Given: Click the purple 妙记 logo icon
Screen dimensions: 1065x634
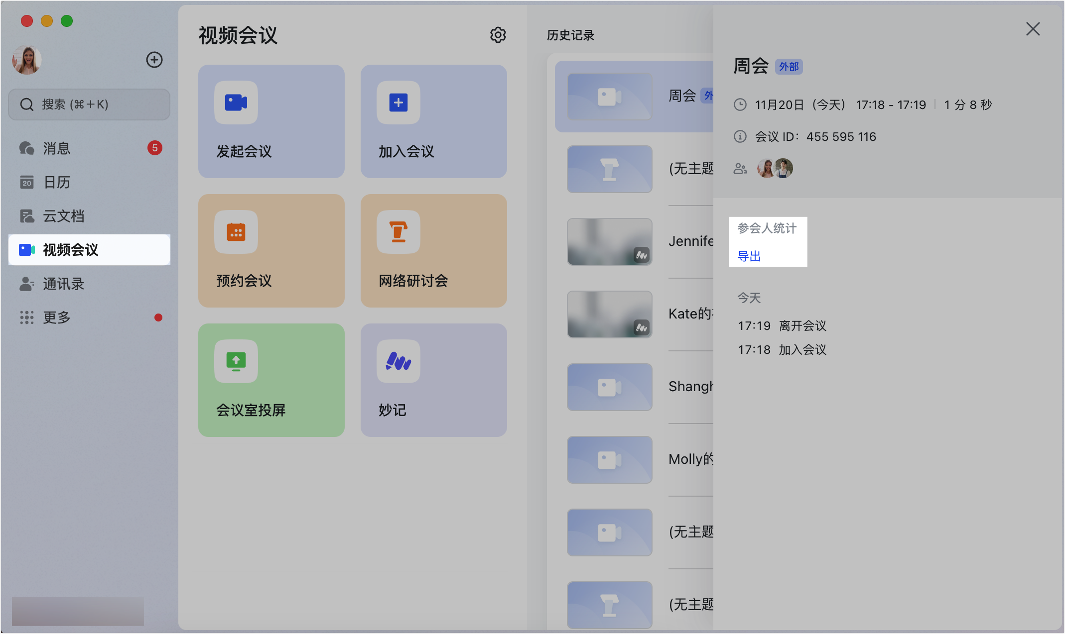Looking at the screenshot, I should [x=399, y=361].
